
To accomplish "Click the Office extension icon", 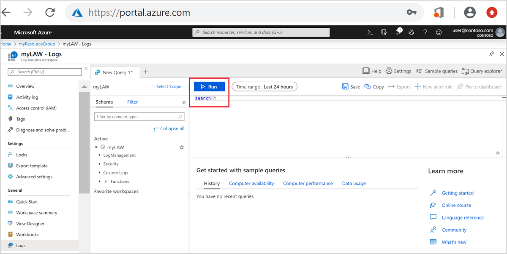I will click(439, 13).
